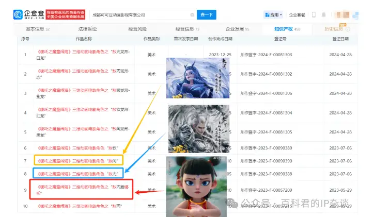Click the Qichacha (企查查) logo
This screenshot has width=374, height=217.
pos(29,15)
